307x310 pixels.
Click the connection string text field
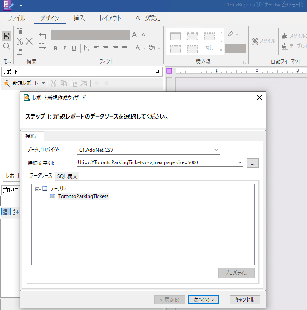(157, 162)
